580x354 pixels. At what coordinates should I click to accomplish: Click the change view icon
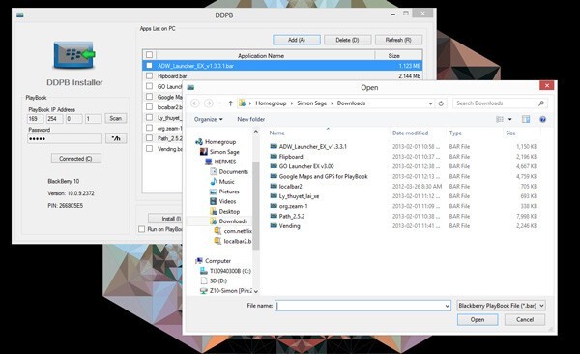coord(500,119)
